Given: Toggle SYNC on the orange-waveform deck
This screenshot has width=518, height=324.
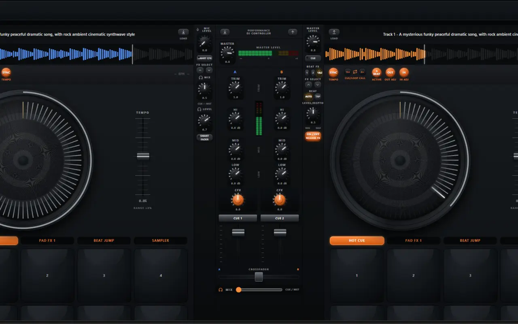Looking at the screenshot, I should tap(333, 72).
